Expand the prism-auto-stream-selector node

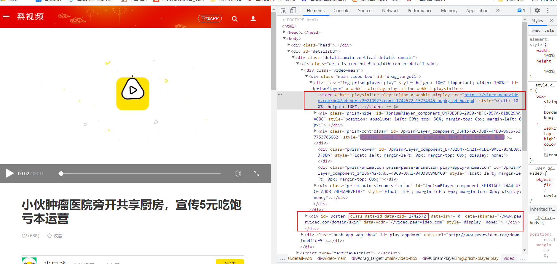[x=315, y=185]
